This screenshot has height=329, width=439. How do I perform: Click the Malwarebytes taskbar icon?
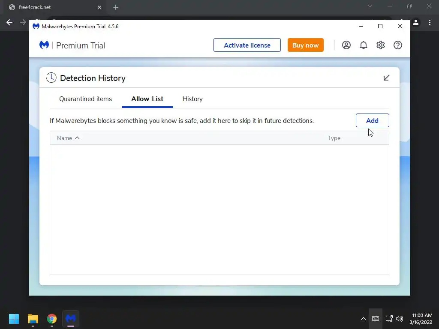[71, 319]
